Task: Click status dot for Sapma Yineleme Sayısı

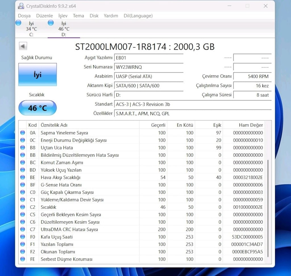Action: click(x=23, y=133)
